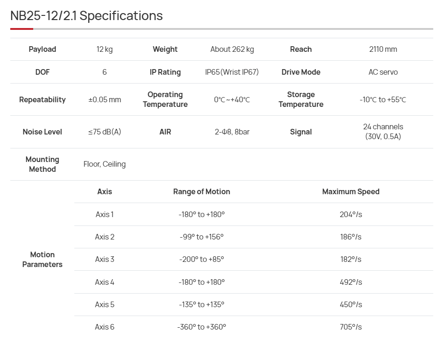Screen dimensions: 444x345
Task: Click the 12 kg payload value
Action: pos(105,49)
